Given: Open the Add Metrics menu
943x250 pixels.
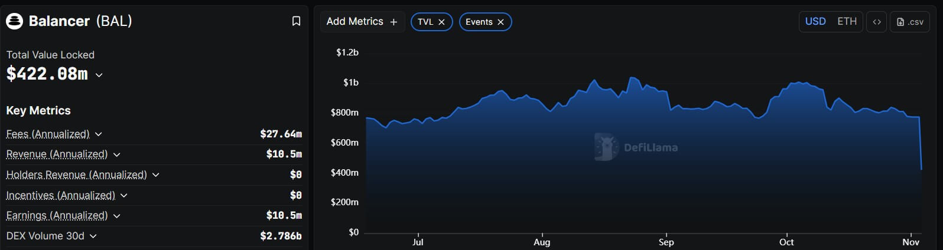Looking at the screenshot, I should [x=355, y=21].
